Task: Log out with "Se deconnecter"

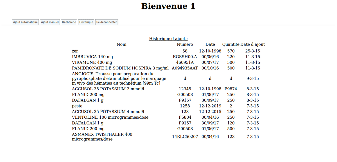Action: (x=107, y=22)
